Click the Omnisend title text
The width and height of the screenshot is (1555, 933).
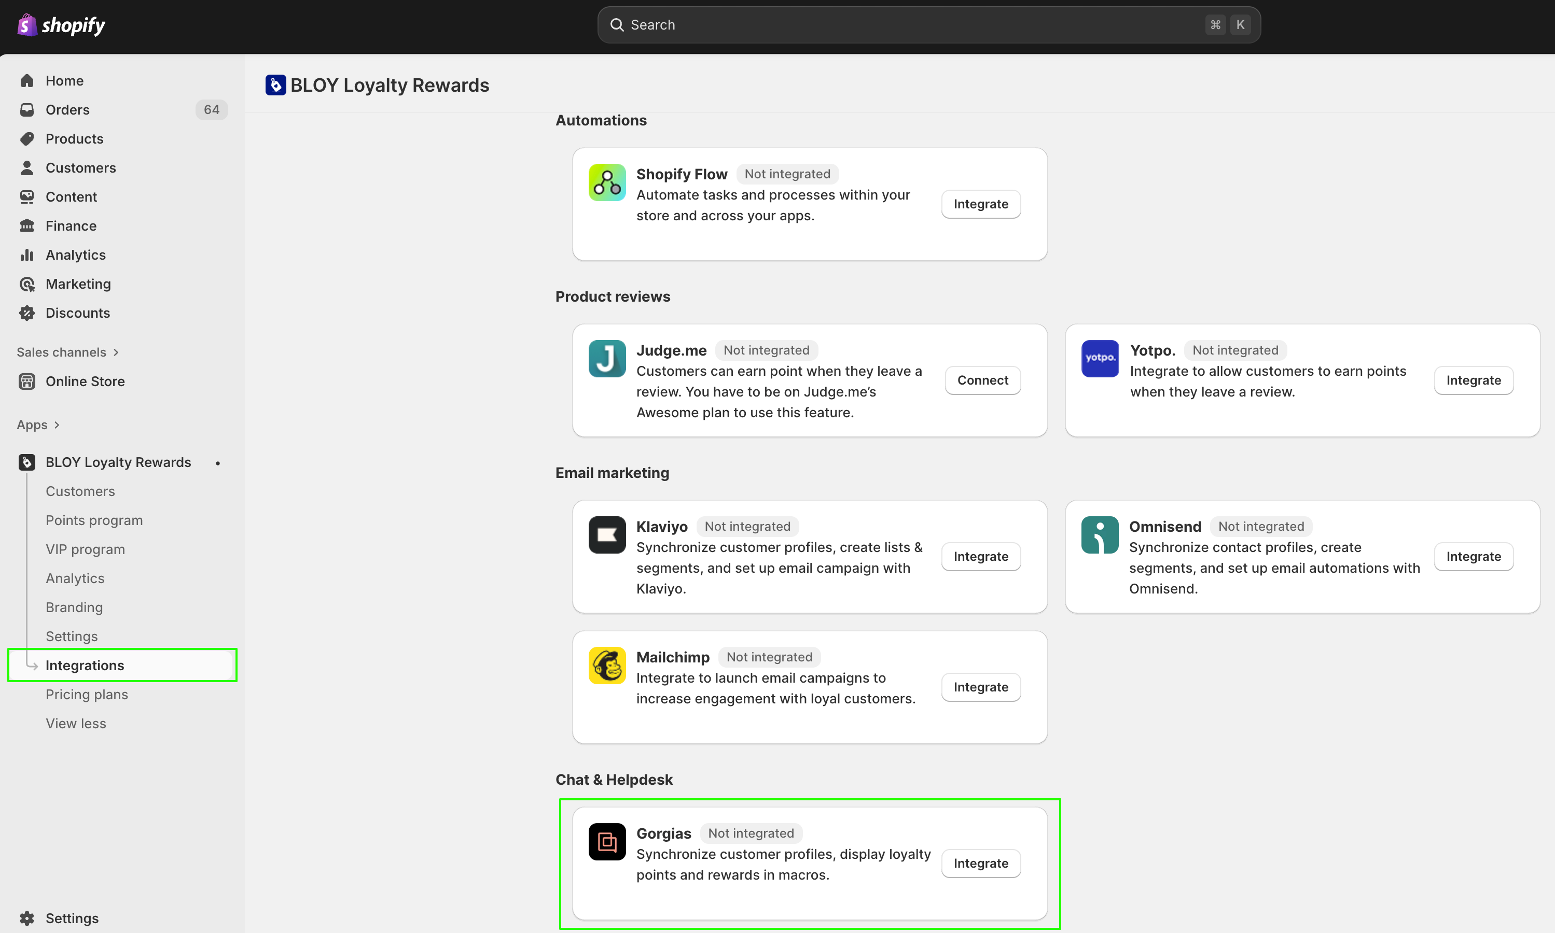click(x=1165, y=527)
